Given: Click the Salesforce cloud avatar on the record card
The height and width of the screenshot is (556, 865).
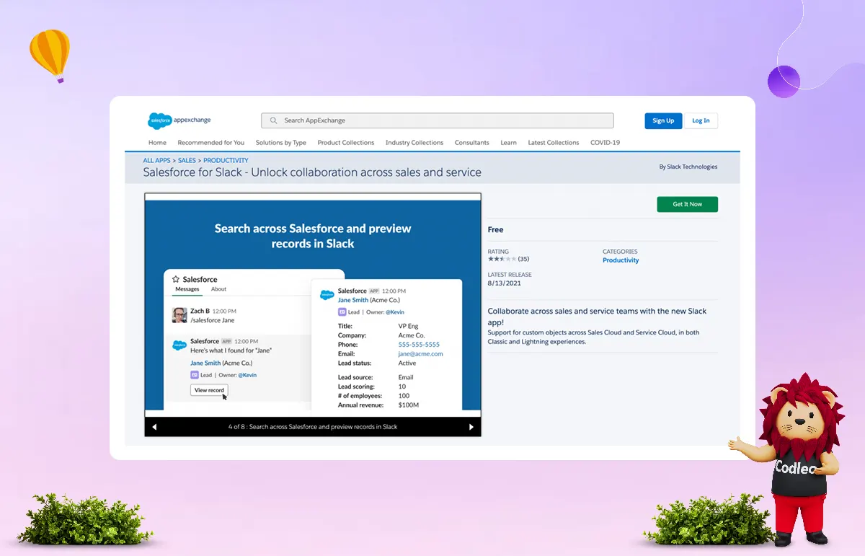Looking at the screenshot, I should click(x=327, y=295).
